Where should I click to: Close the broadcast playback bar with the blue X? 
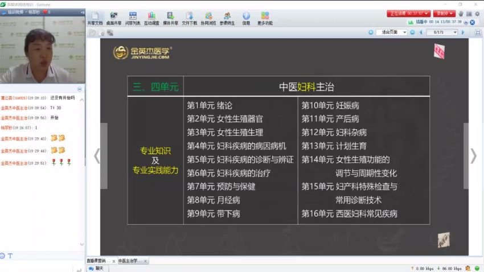472,22
